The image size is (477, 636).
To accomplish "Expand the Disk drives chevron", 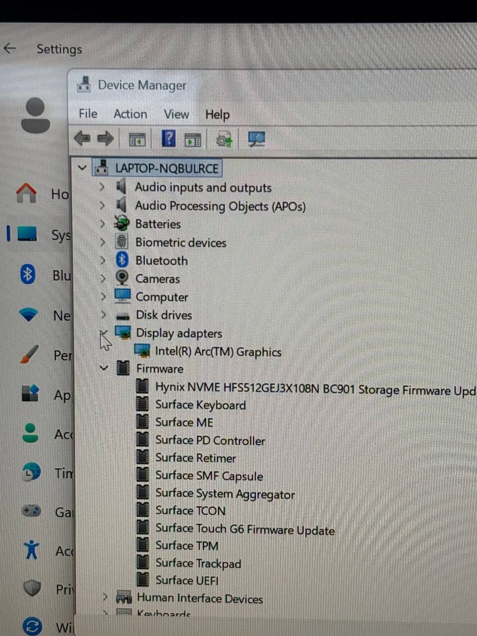I will tap(103, 315).
